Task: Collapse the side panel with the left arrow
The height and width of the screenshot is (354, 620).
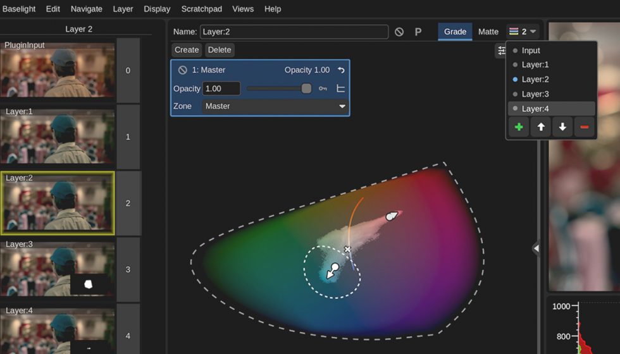Action: coord(536,248)
